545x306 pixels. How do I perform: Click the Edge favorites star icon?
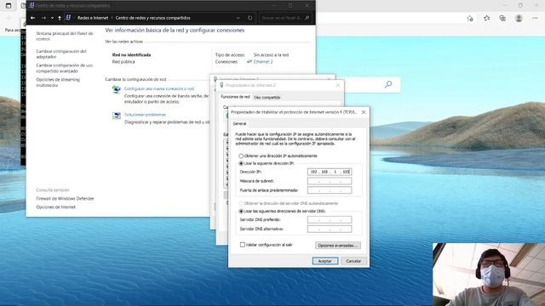pos(486,18)
